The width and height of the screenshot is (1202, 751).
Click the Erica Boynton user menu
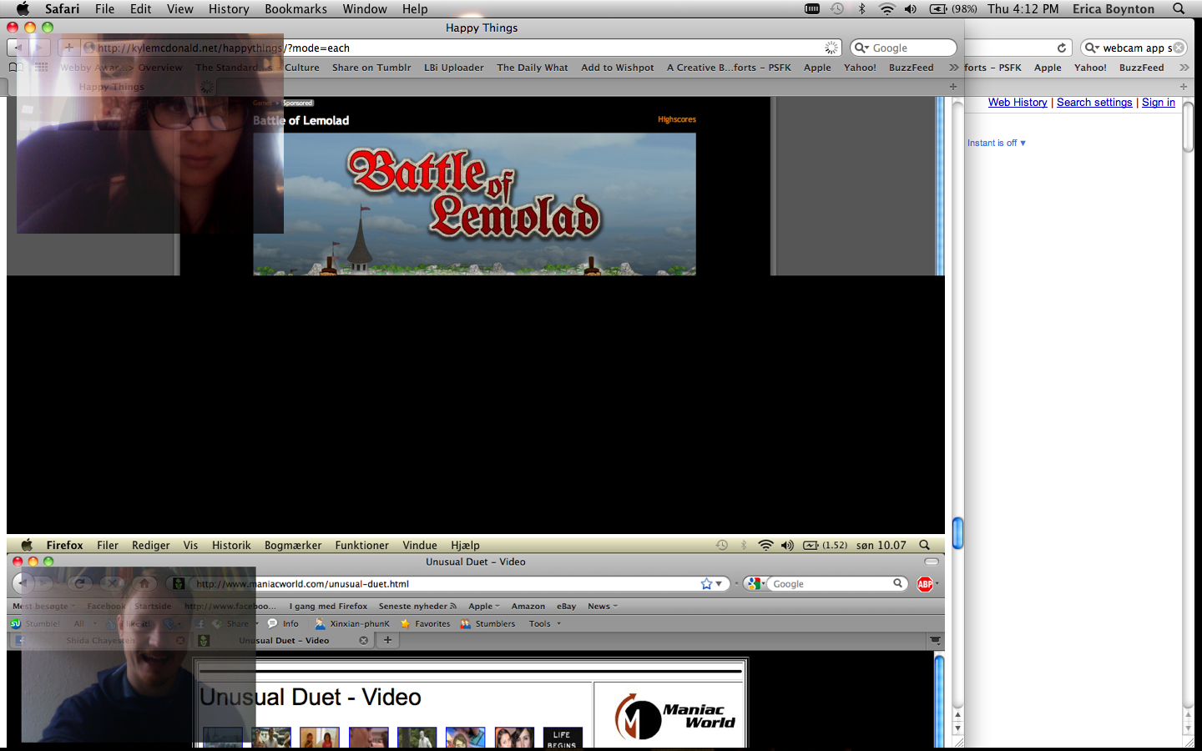pos(1114,9)
